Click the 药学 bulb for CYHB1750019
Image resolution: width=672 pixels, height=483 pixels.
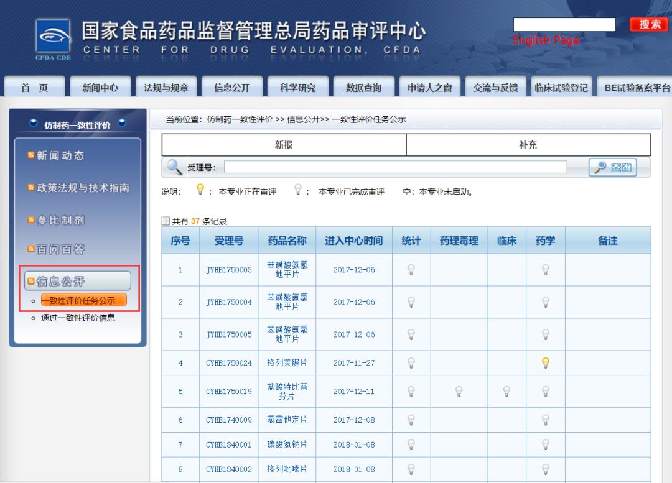click(x=546, y=392)
